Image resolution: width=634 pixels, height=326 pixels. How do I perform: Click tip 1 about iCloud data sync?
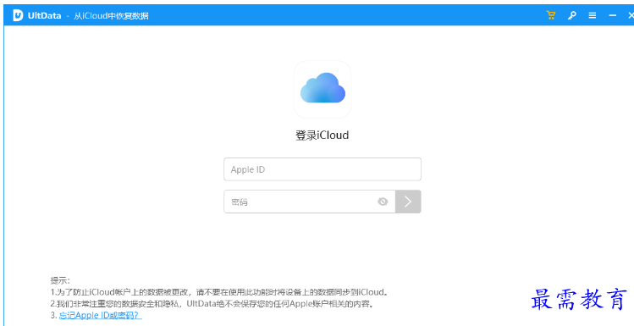[x=220, y=291]
